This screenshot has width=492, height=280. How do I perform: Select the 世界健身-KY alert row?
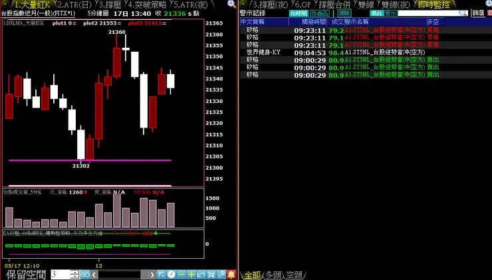pos(366,52)
